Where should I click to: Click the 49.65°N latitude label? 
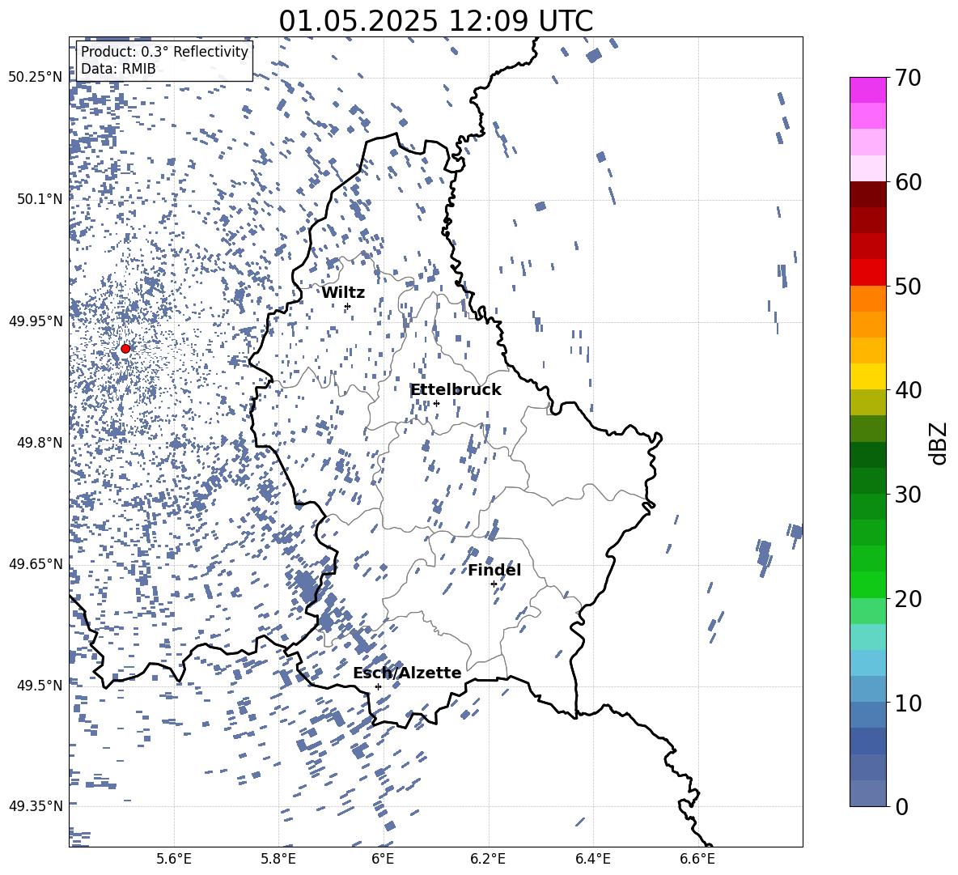click(x=35, y=563)
